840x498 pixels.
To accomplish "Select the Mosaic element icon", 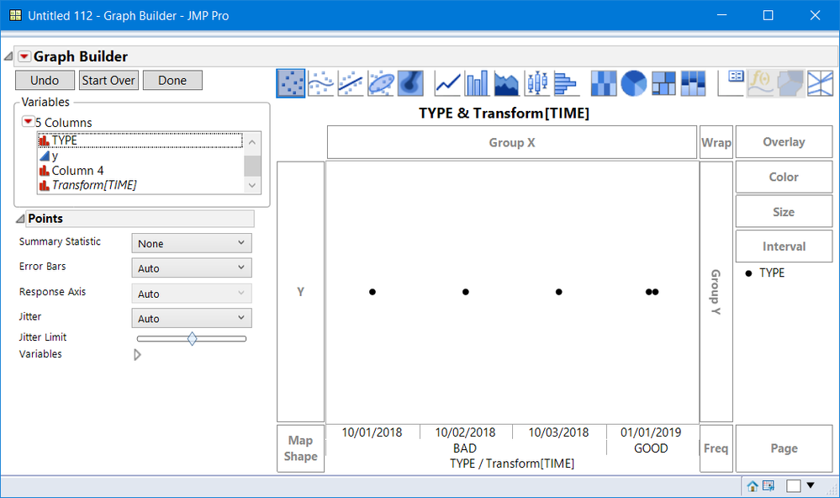I will 693,83.
